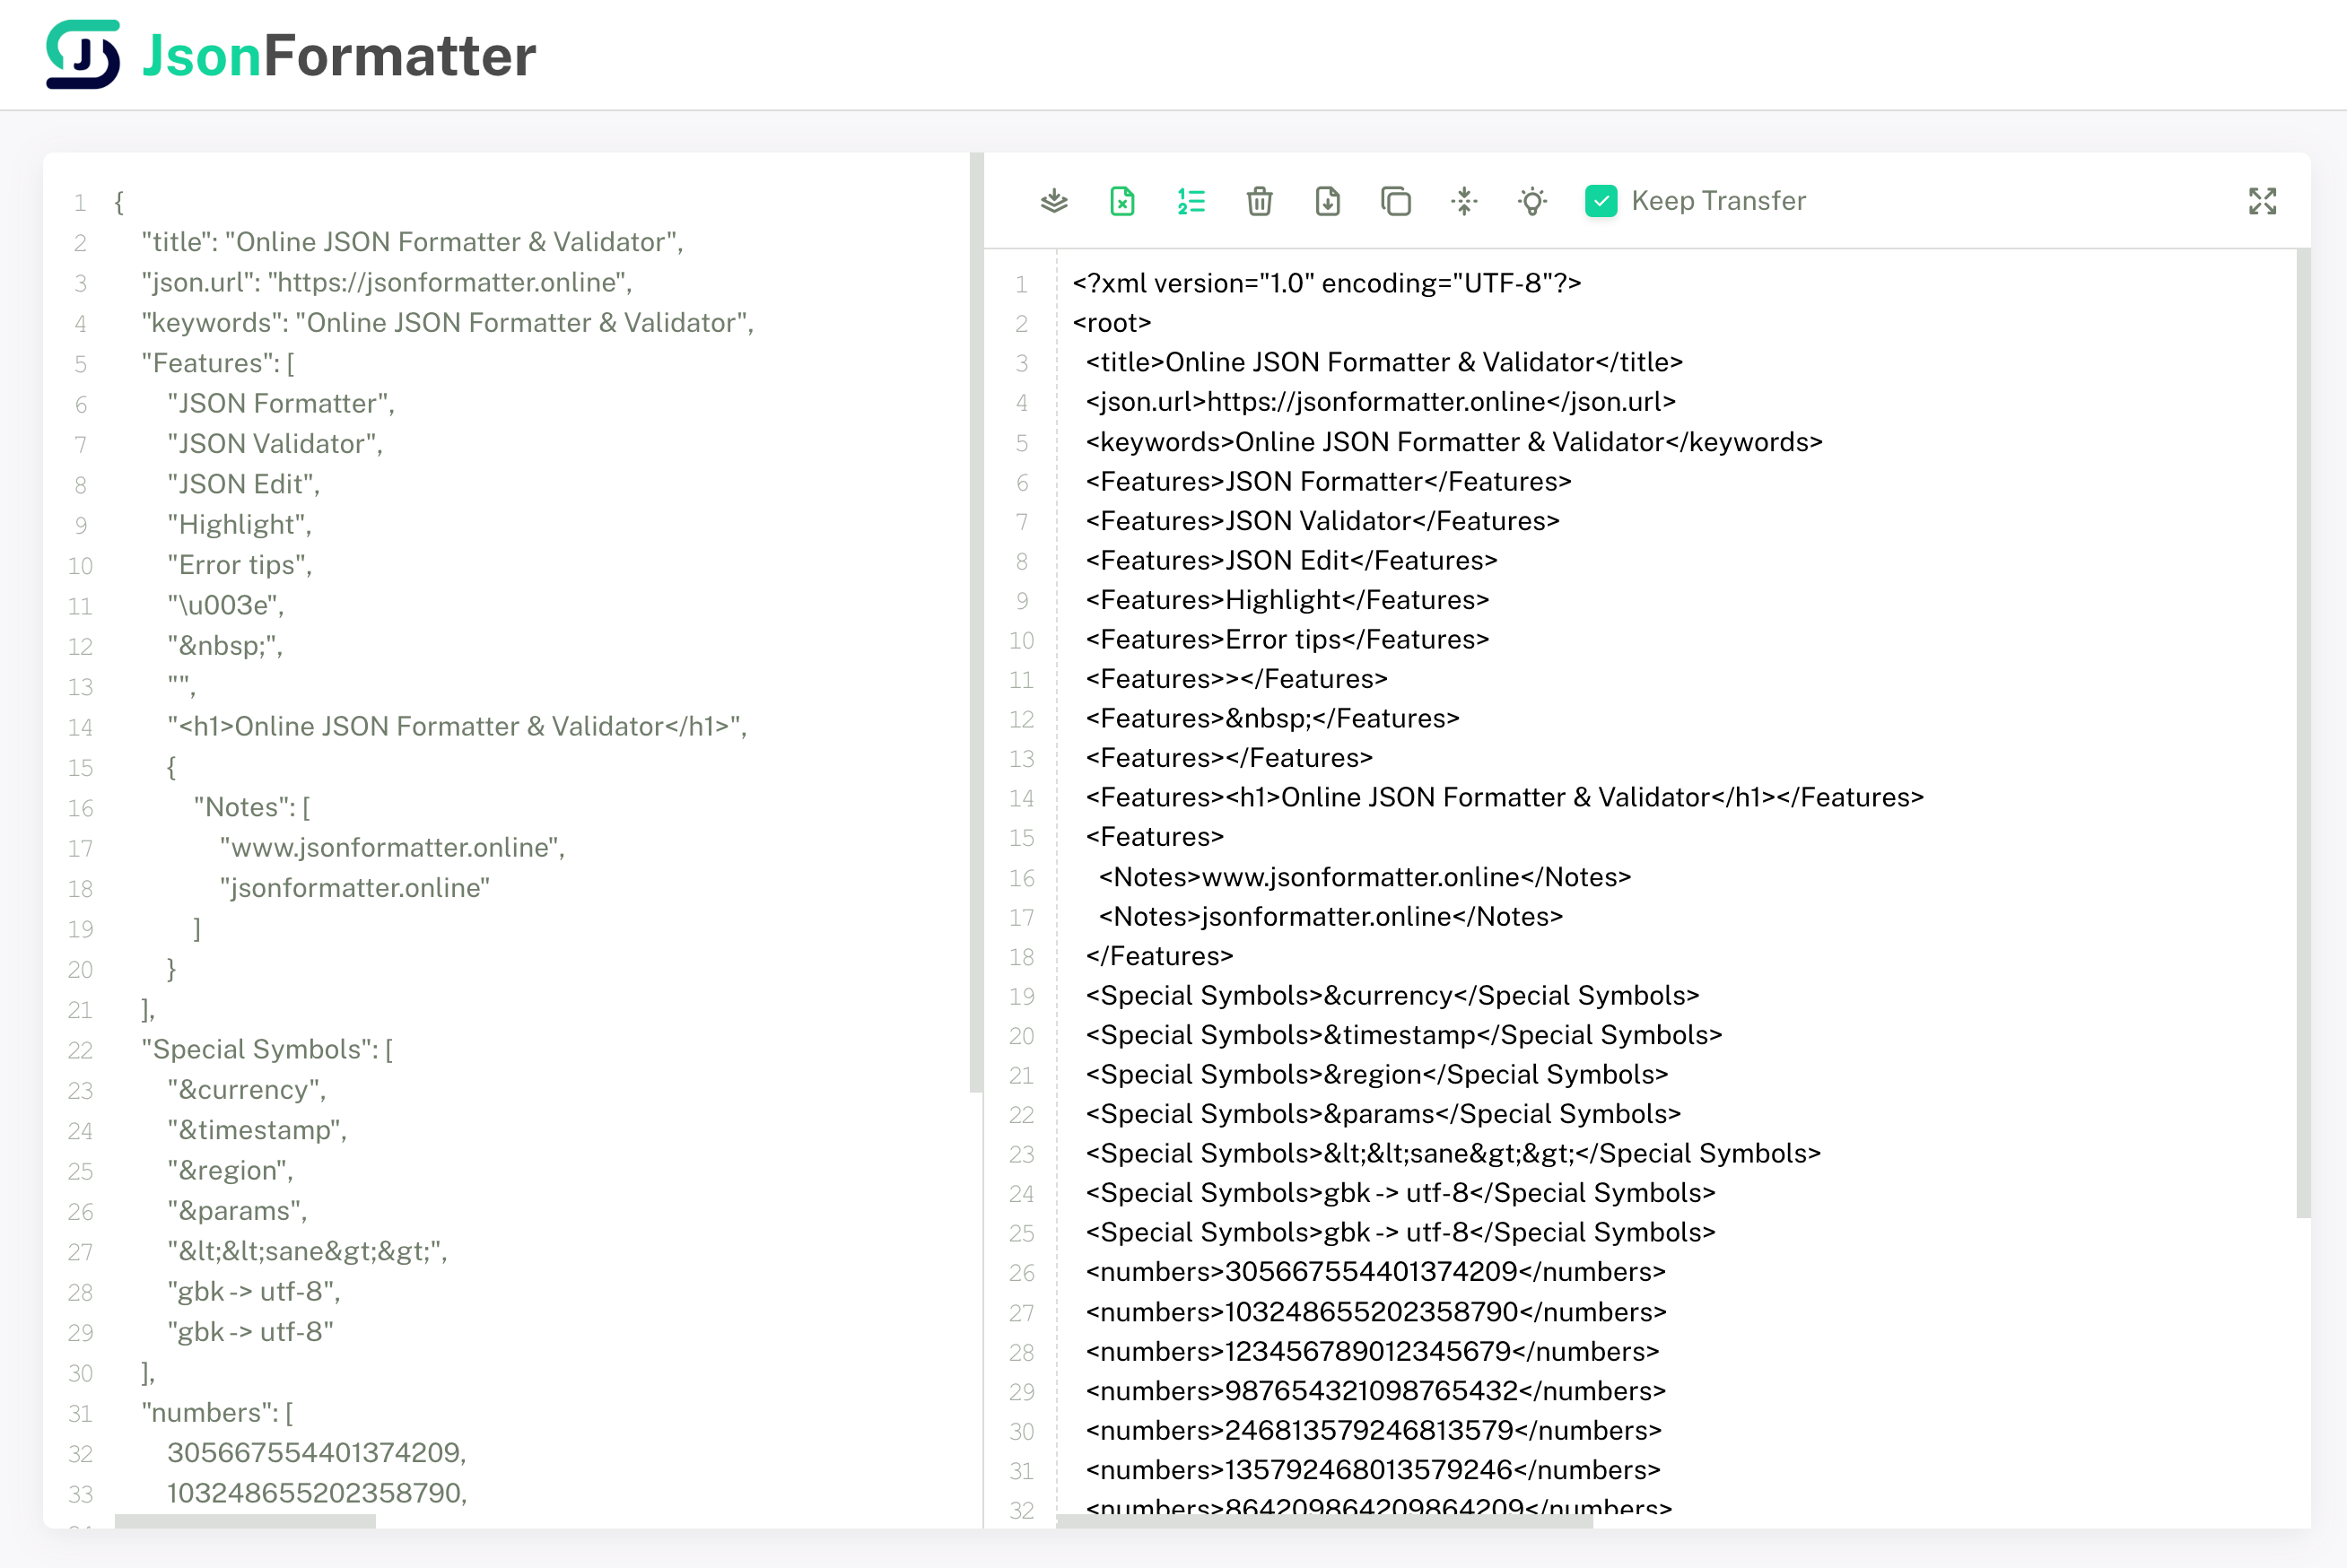Viewport: 2347px width, 1568px height.
Task: Click "&lt;&lt;sane&gt;&gt;" in JSON editor
Action: pos(307,1251)
